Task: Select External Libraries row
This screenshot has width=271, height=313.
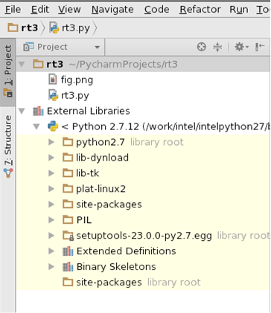Action: [143, 111]
